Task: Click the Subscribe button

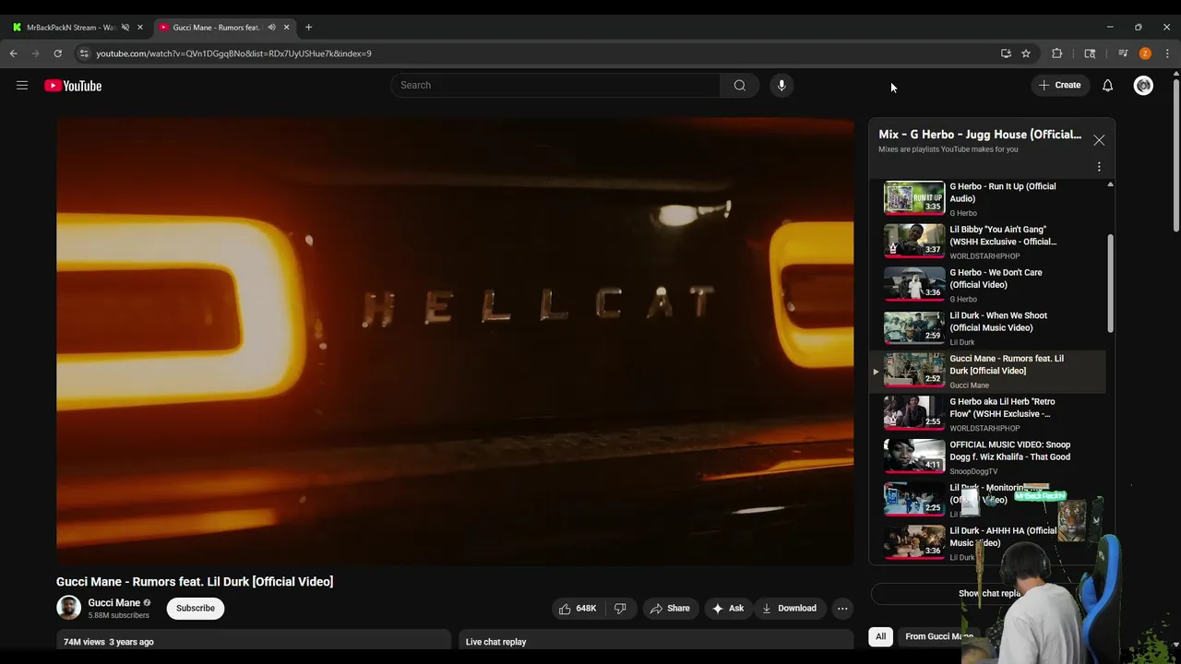Action: [x=196, y=609]
